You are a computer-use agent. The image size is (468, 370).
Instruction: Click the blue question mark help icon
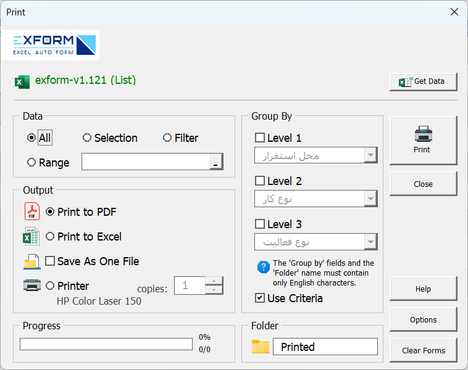coord(264,267)
